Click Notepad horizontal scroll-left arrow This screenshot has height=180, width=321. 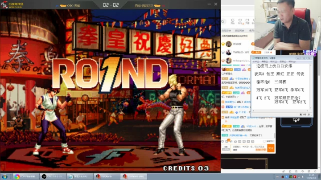coord(253,111)
